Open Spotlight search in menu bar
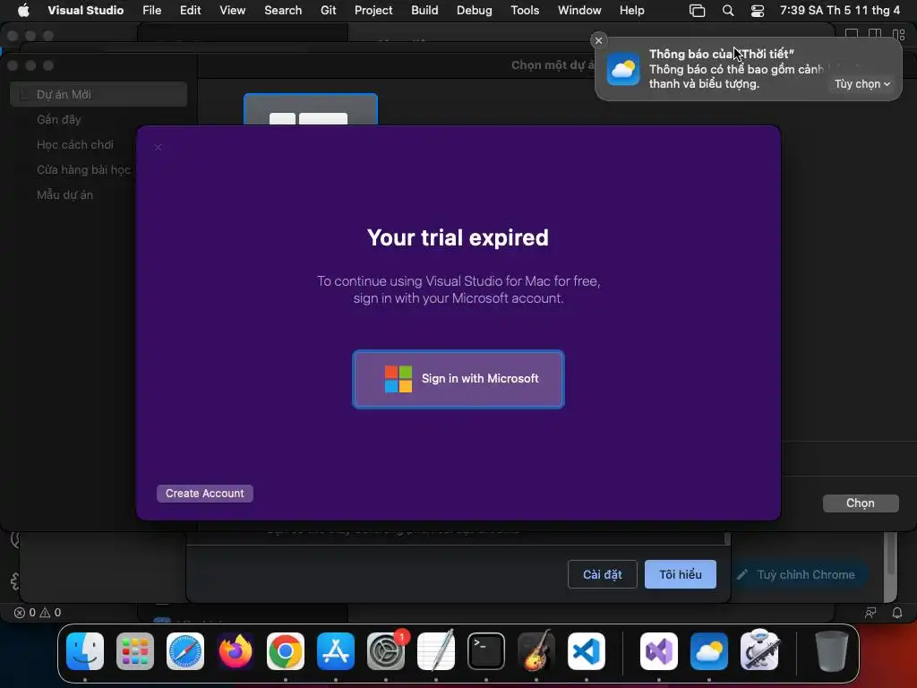Viewport: 917px width, 688px height. (x=728, y=11)
